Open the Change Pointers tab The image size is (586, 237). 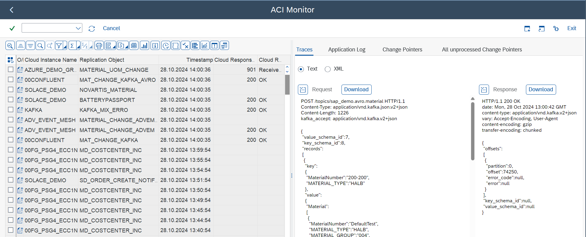(x=402, y=50)
